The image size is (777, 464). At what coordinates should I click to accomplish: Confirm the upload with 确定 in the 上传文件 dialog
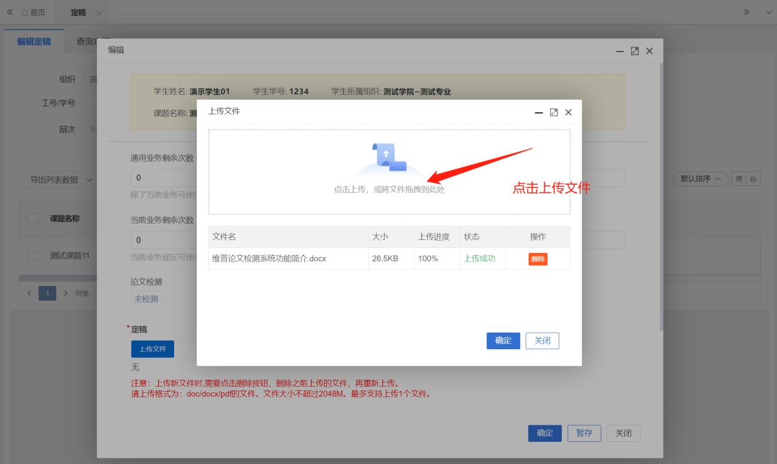pyautogui.click(x=503, y=341)
